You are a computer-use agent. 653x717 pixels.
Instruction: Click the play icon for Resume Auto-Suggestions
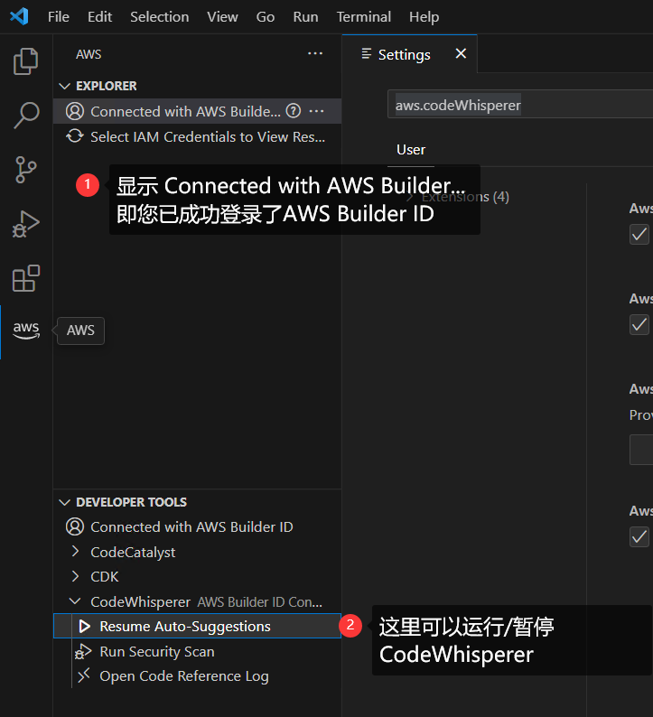click(84, 627)
